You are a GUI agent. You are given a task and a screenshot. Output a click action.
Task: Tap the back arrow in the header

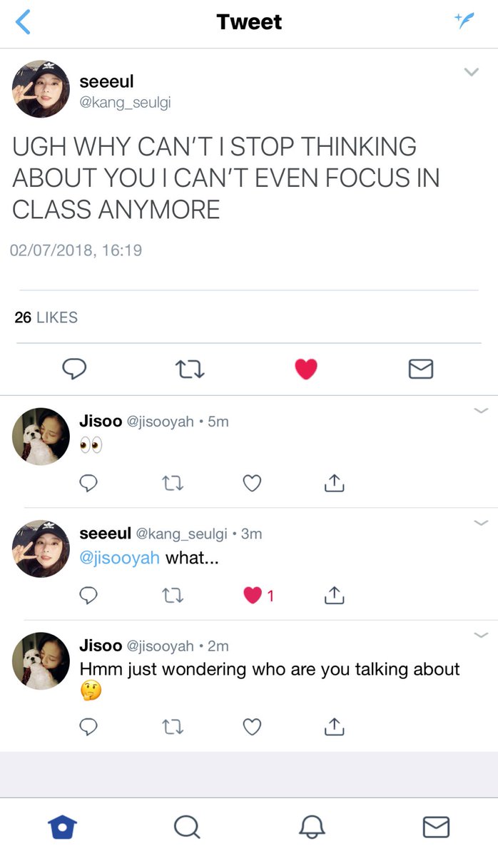pos(23,23)
